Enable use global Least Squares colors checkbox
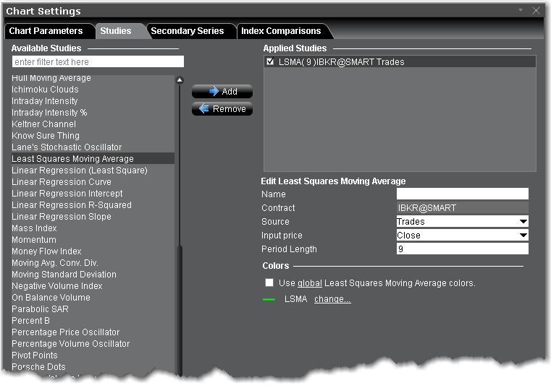Screen dimensions: 551x388 pyautogui.click(x=269, y=283)
